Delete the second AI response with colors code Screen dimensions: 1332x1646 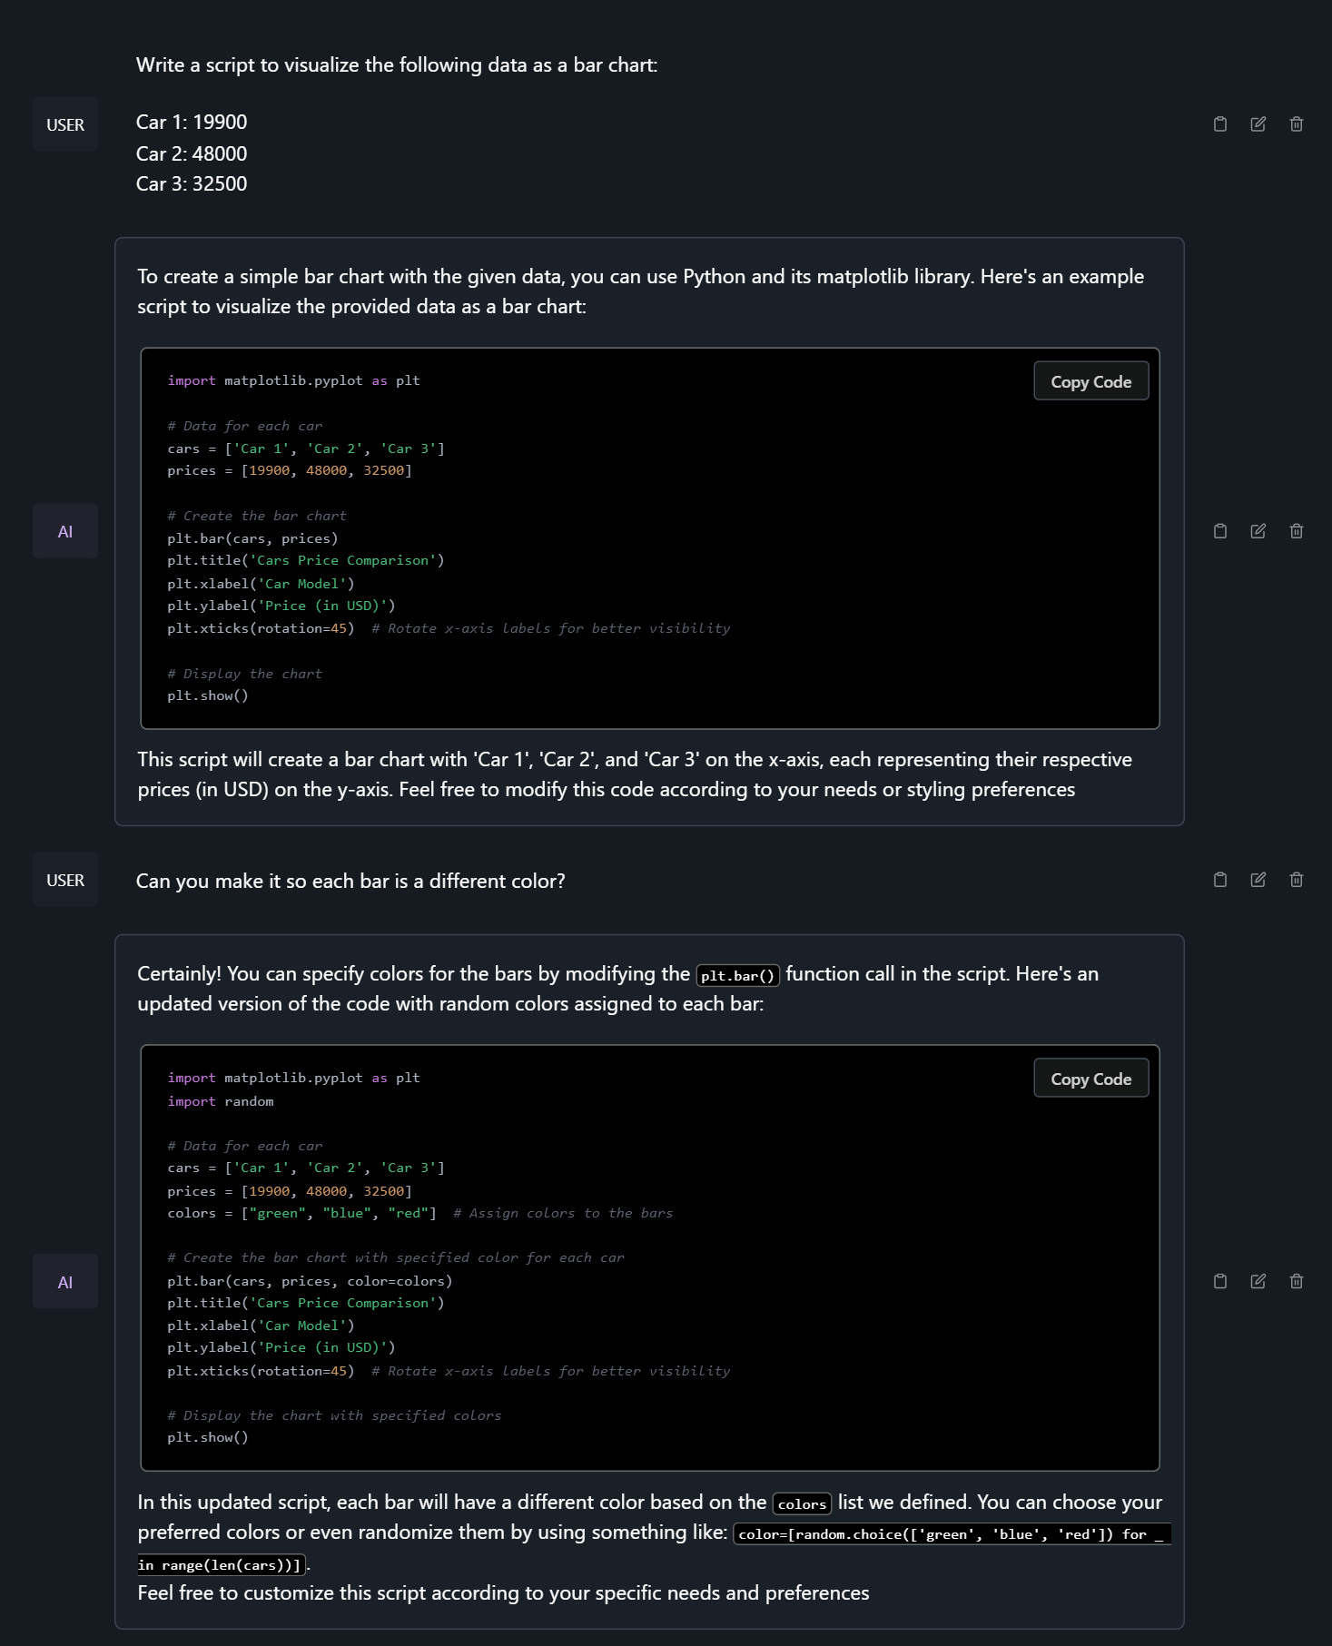(1296, 1281)
